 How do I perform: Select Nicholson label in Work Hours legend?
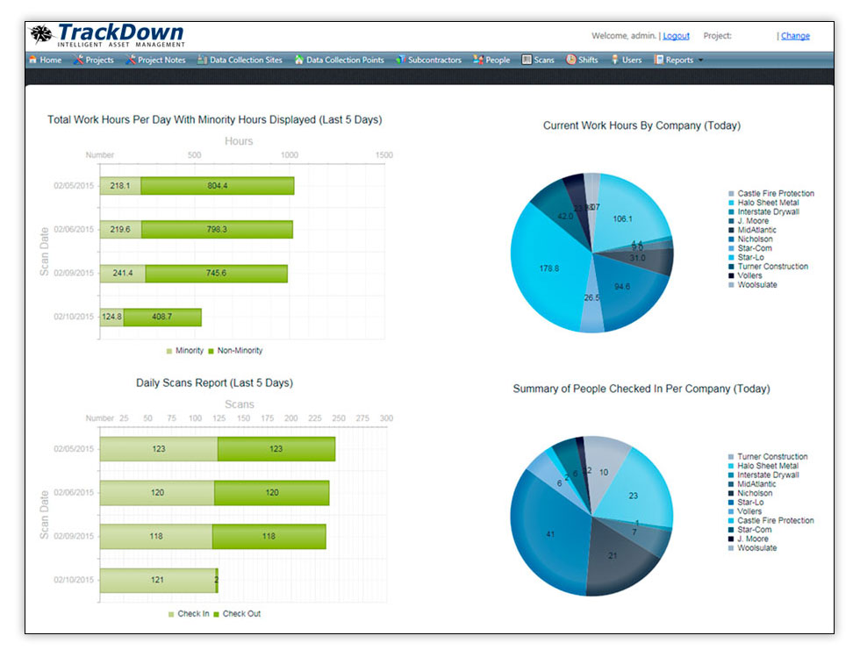(756, 239)
